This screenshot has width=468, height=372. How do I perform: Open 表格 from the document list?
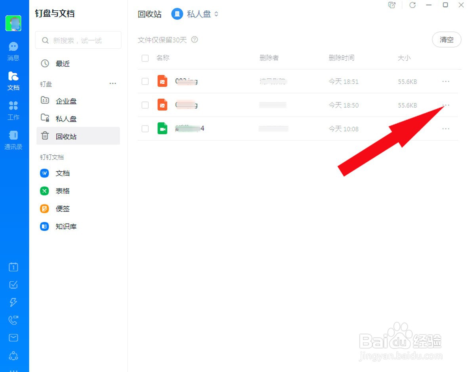click(x=62, y=191)
